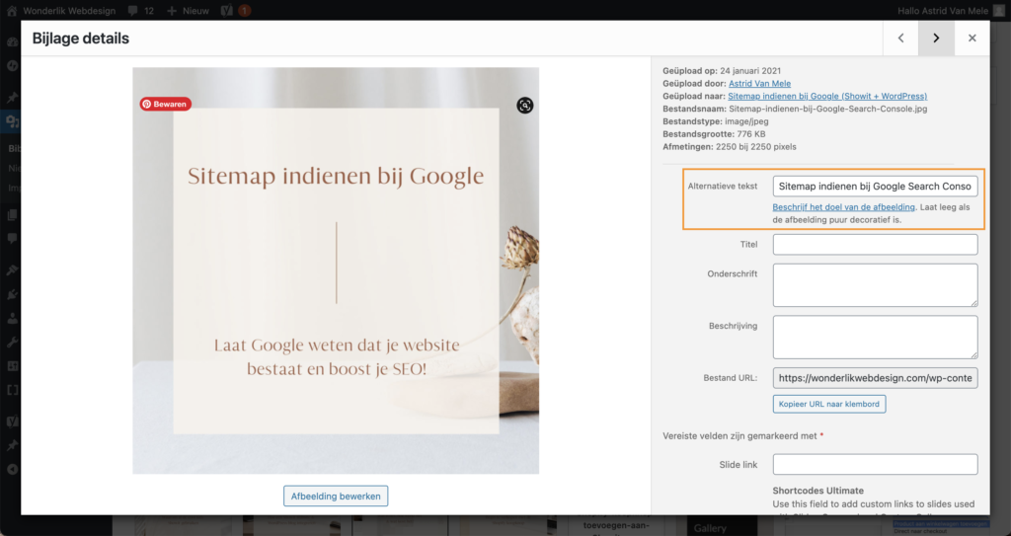Click the Pinterest Bewaren button on the image
This screenshot has height=536, width=1011.
click(166, 104)
